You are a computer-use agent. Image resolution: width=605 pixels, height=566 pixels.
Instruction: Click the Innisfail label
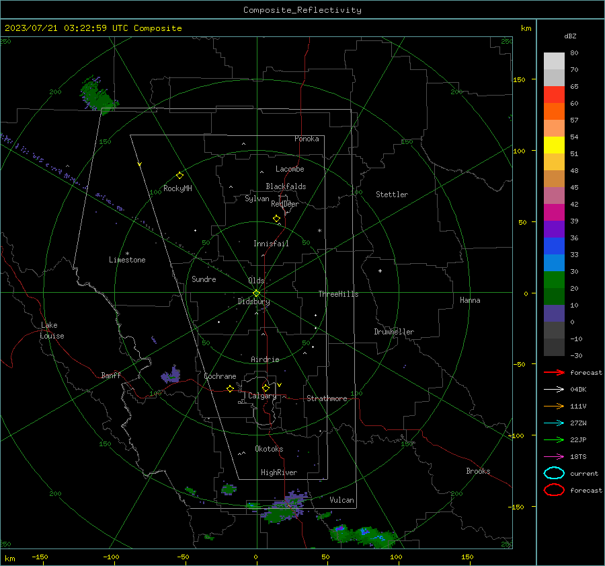[271, 244]
